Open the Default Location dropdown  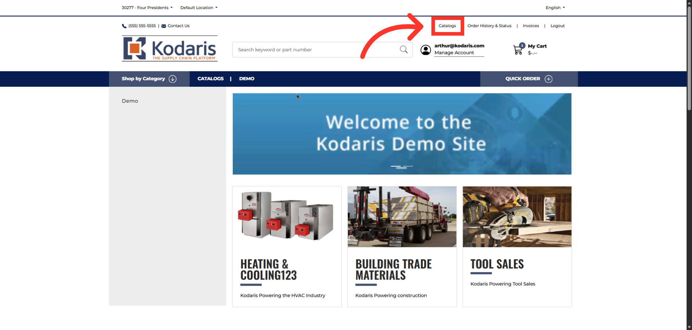tap(199, 8)
